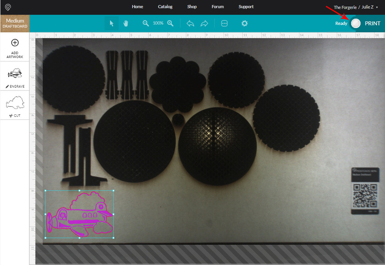Redo the last action

[204, 23]
